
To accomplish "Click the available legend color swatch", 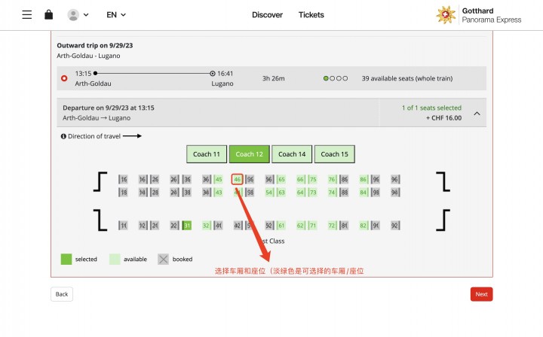I will click(x=115, y=260).
